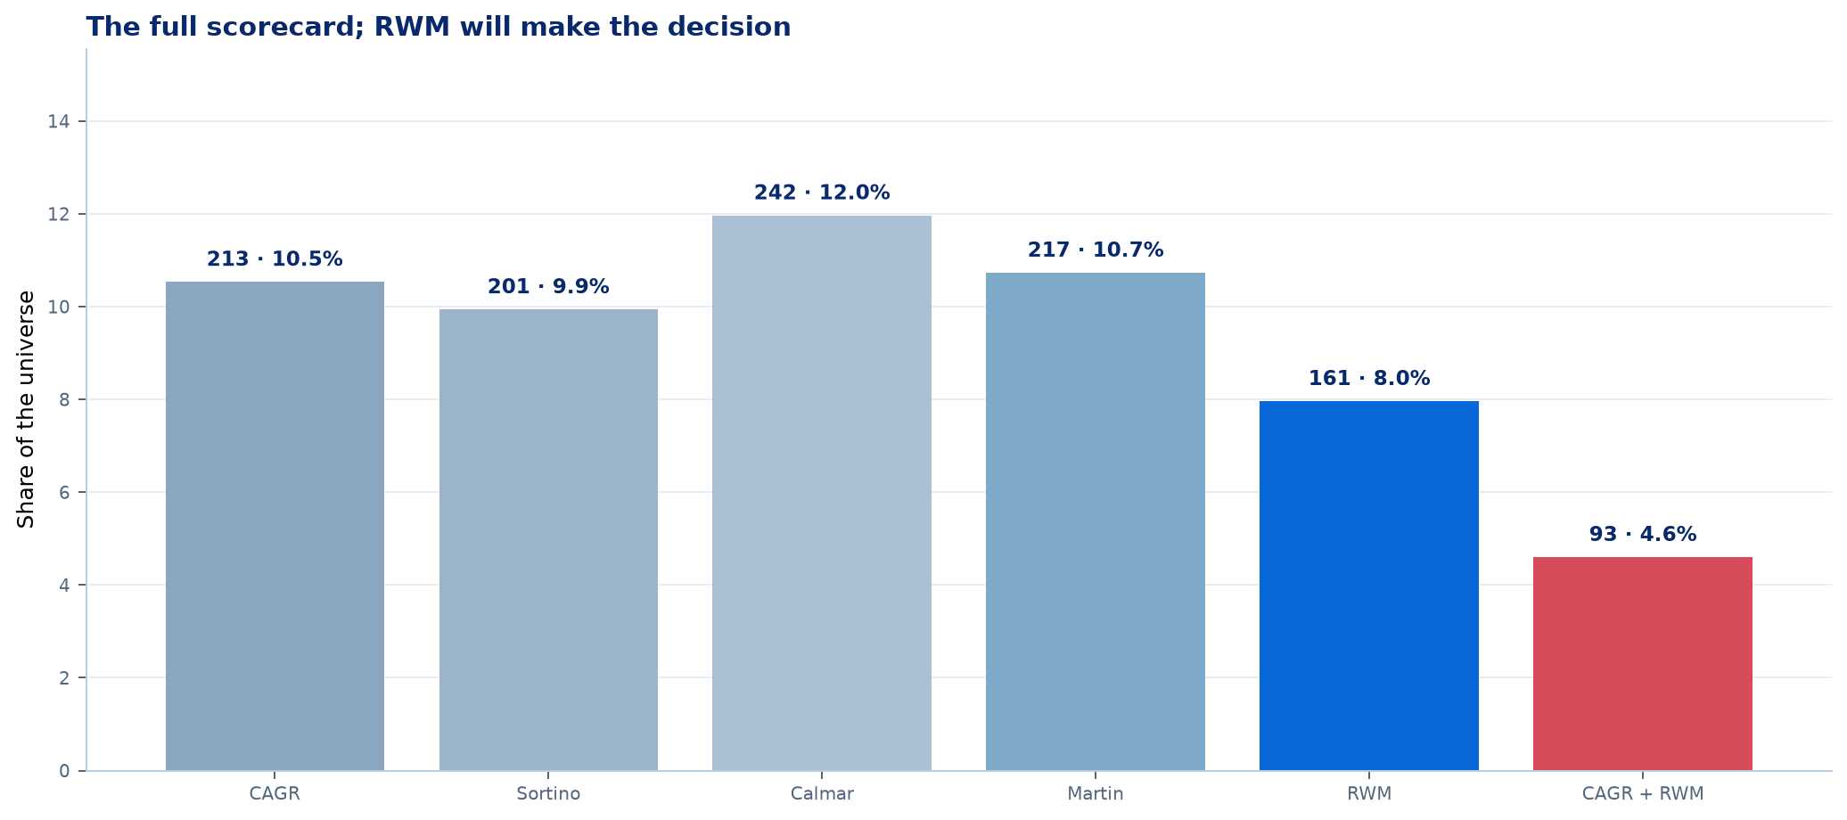The width and height of the screenshot is (1847, 820).
Task: Click the red CAGR + RWM bar
Action: (1643, 664)
